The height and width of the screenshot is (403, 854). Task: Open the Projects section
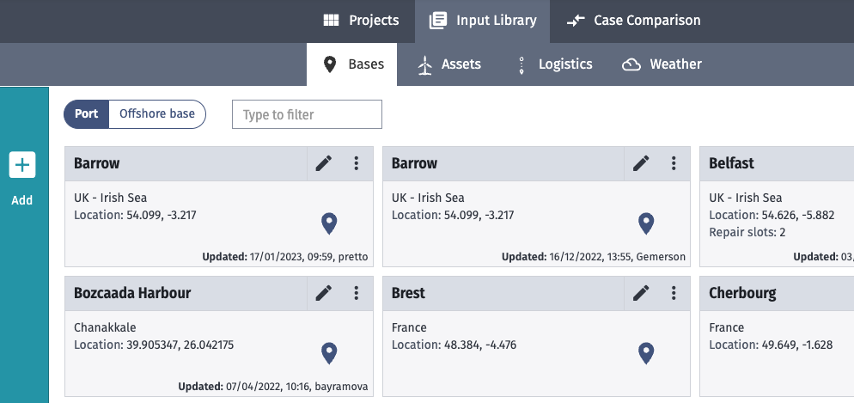tap(361, 21)
